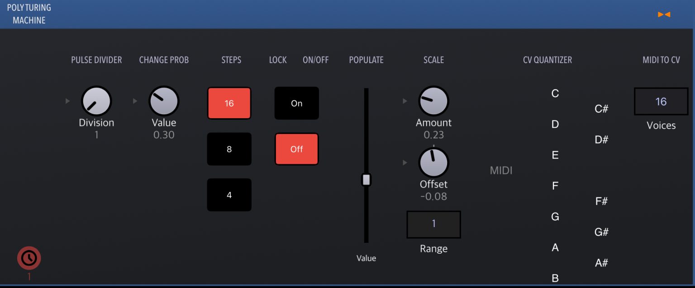Toggle note C in the quantizer
Image resolution: width=695 pixels, height=288 pixels.
coord(555,93)
